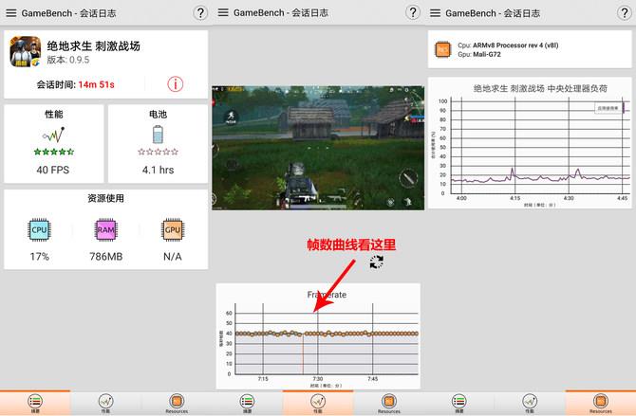Tap '7:15' label on Framerate chart axis
This screenshot has width=636, height=416.
(x=263, y=379)
